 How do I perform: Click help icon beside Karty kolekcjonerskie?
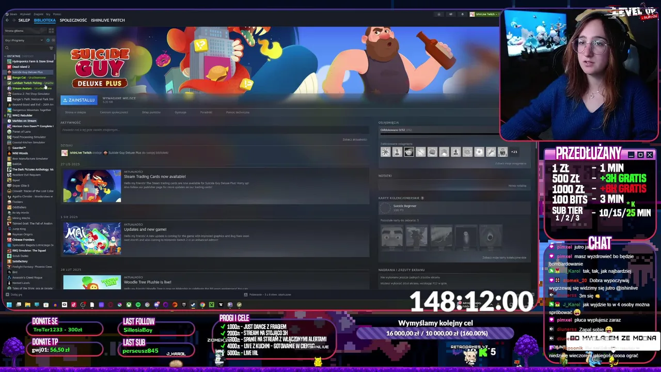click(422, 198)
